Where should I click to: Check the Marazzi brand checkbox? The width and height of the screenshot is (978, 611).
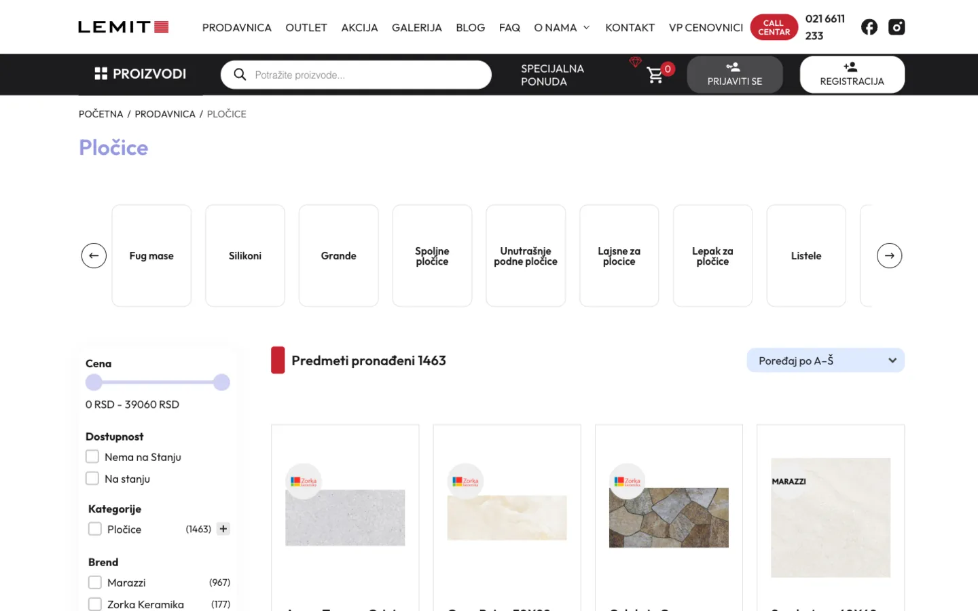point(95,582)
